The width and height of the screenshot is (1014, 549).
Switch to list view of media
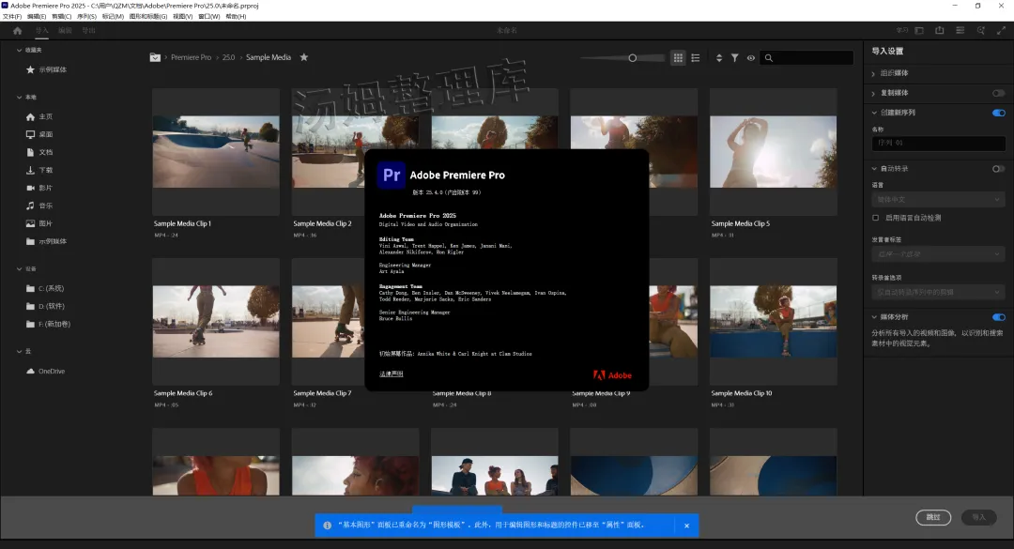(x=695, y=57)
